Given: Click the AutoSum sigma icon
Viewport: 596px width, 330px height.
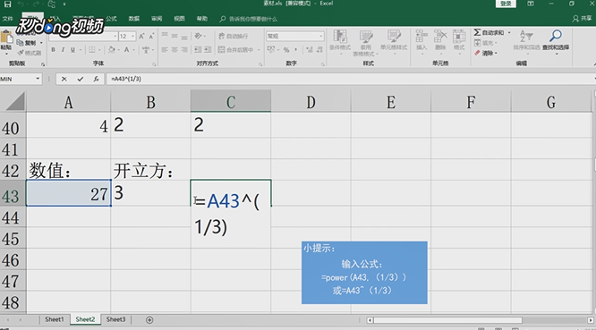Looking at the screenshot, I should [x=477, y=33].
